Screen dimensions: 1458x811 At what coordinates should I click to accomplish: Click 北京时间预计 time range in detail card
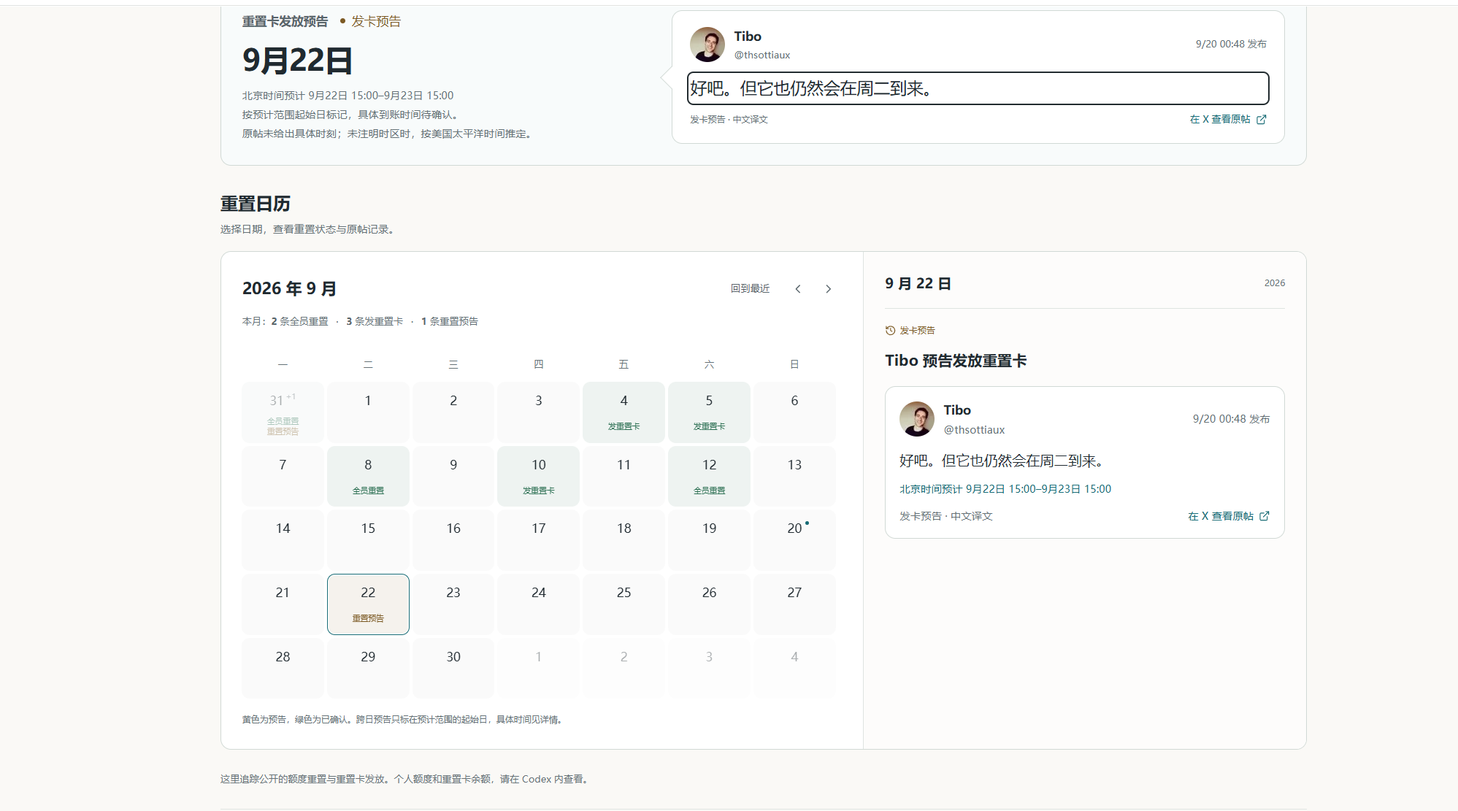coord(1005,490)
